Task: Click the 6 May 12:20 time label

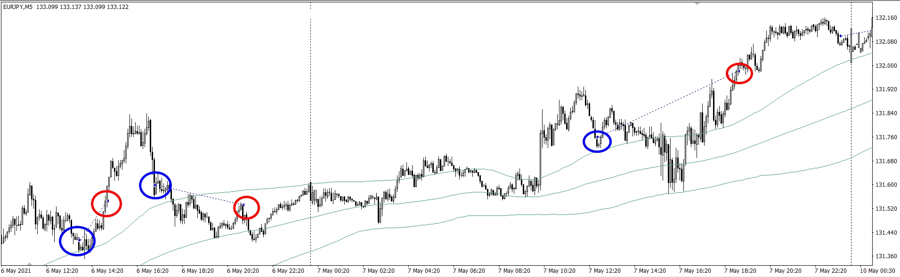Action: (x=62, y=271)
